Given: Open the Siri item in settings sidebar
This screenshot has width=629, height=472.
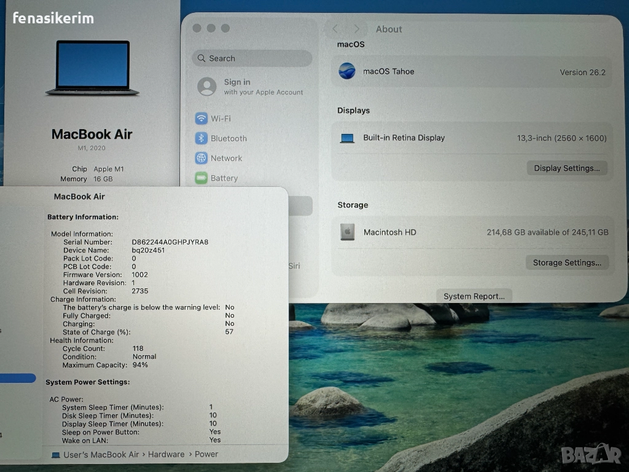Looking at the screenshot, I should point(294,266).
